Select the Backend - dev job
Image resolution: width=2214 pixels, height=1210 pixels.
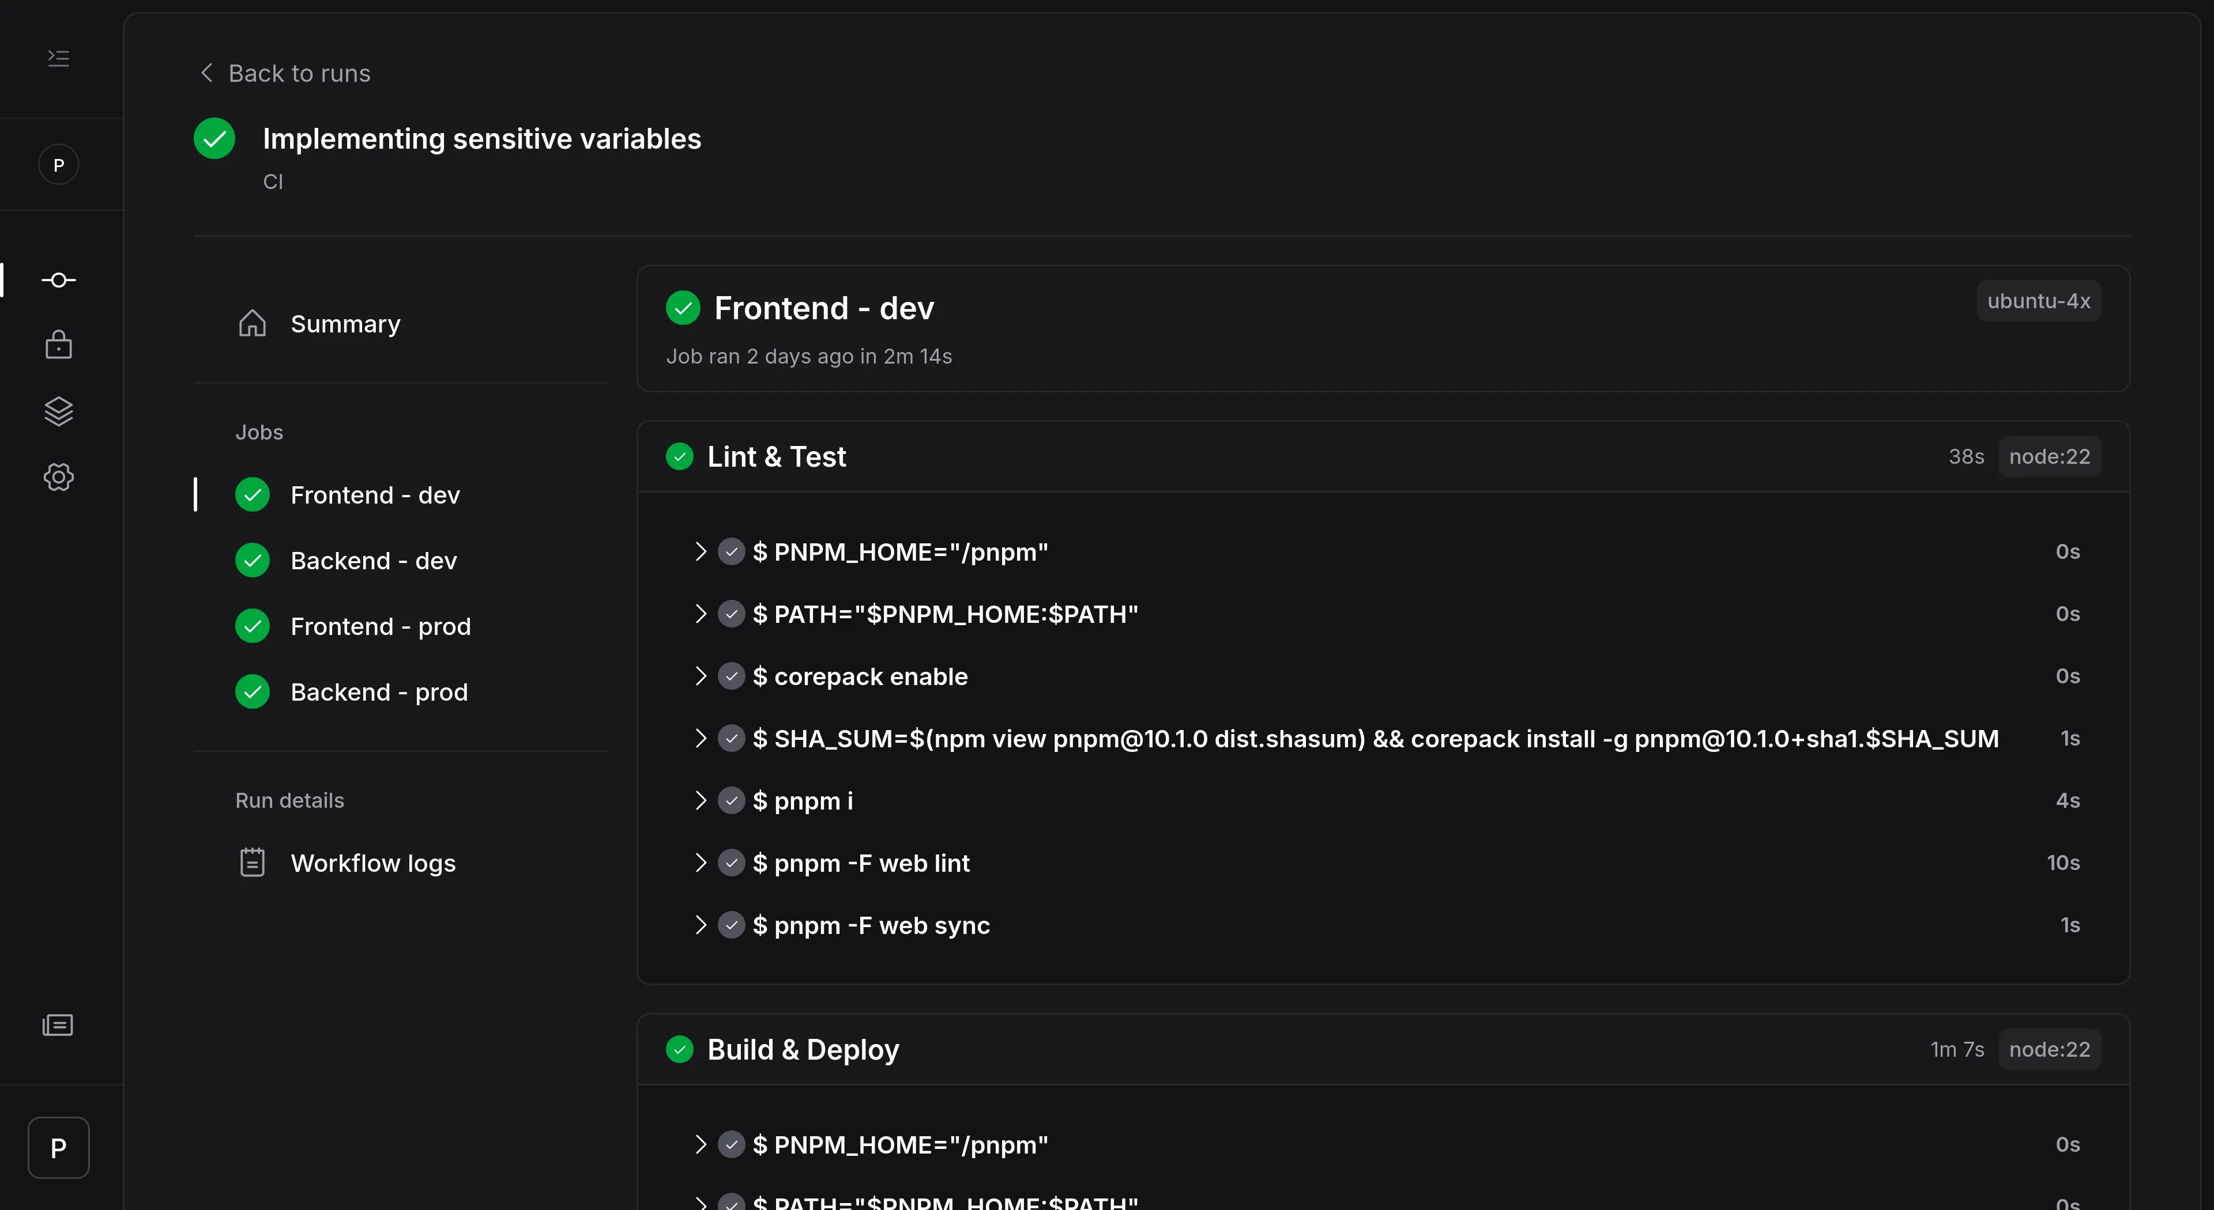click(373, 561)
